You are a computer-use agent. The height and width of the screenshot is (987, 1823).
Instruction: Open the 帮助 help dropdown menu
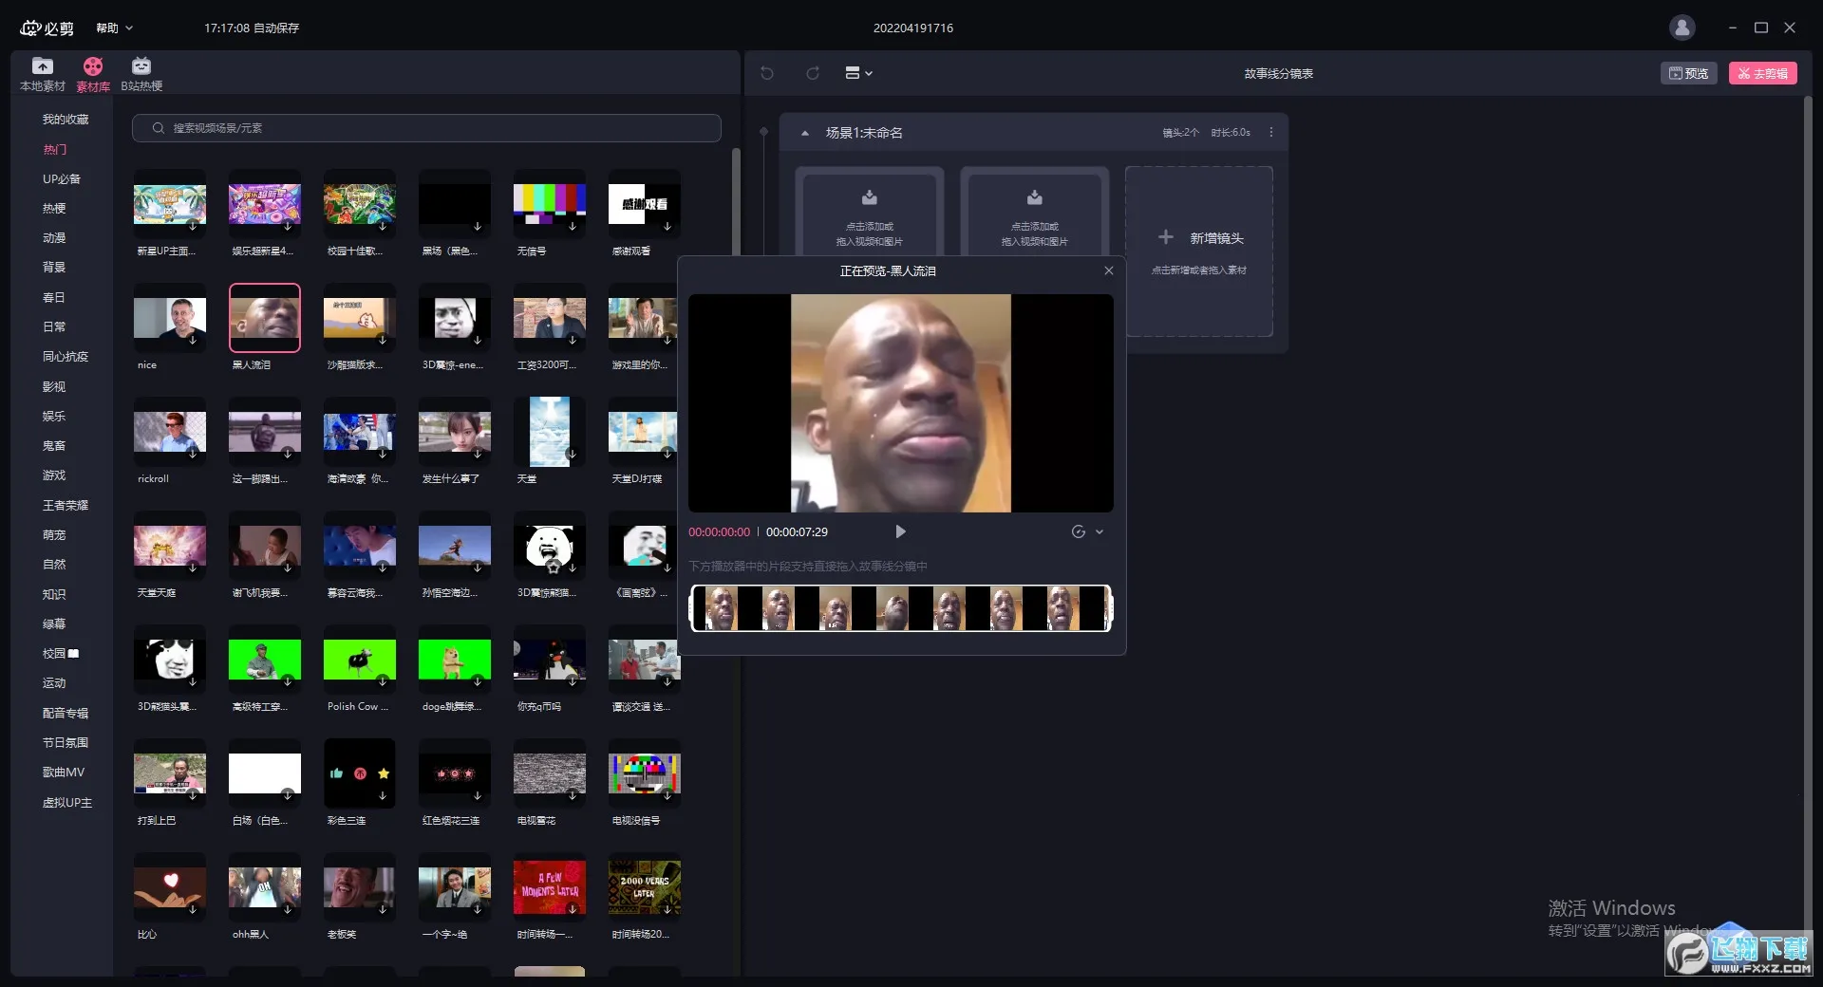[x=114, y=28]
